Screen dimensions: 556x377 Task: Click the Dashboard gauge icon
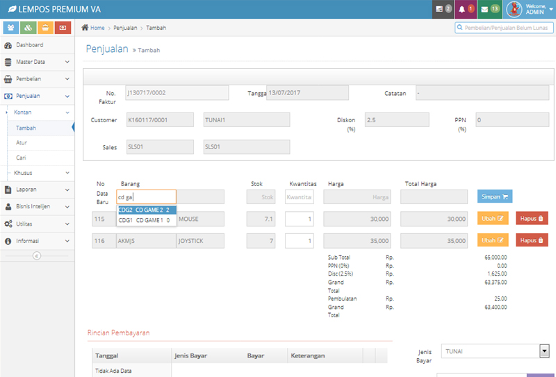8,45
